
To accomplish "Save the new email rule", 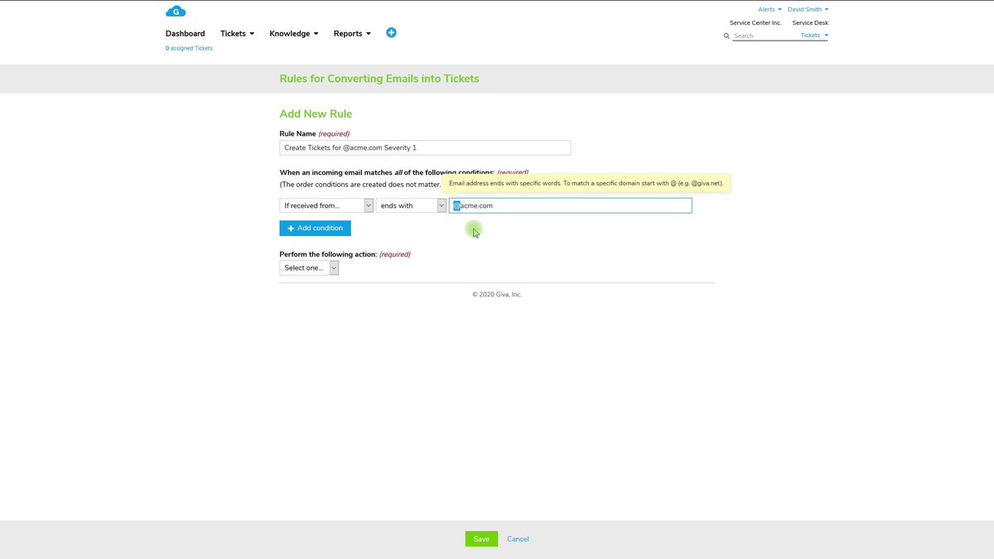I will tap(481, 538).
